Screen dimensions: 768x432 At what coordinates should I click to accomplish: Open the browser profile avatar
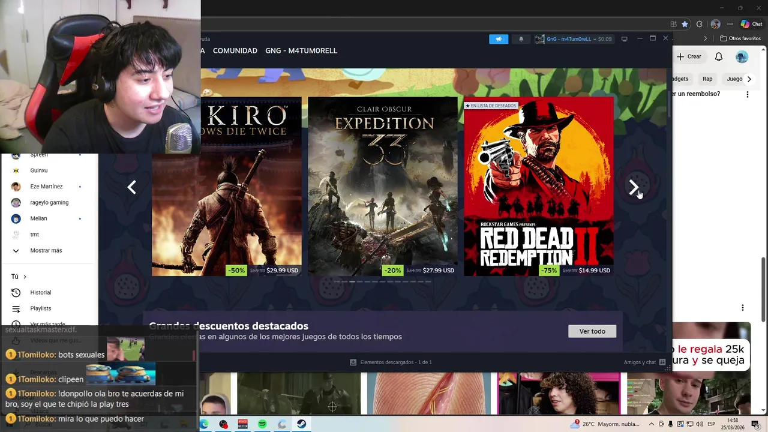pos(715,24)
